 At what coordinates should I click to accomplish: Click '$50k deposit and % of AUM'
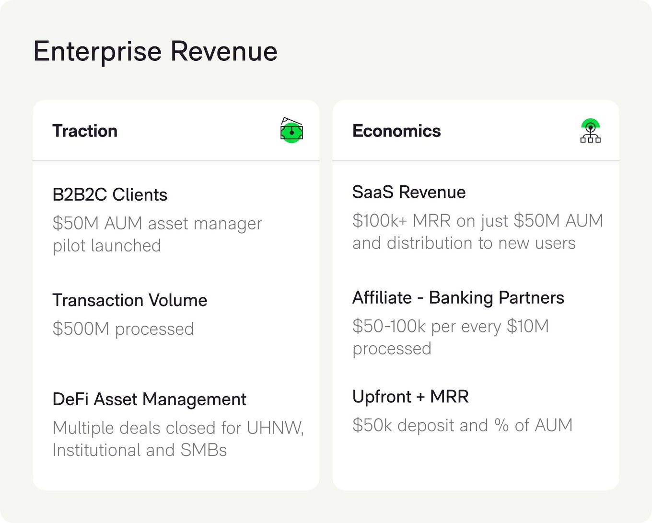point(463,425)
